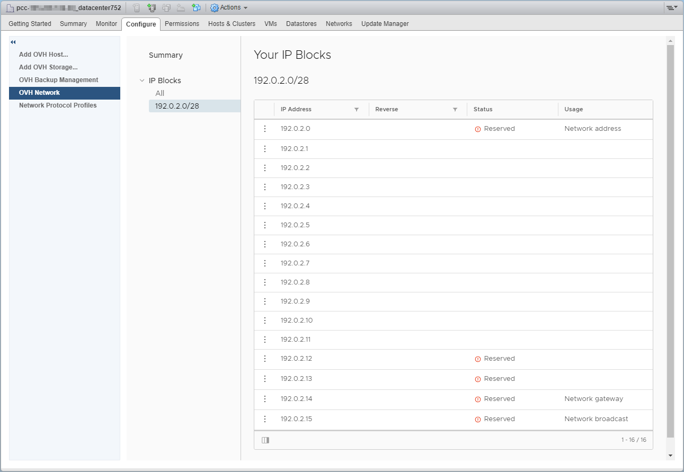Open the filter for IP Address column
The width and height of the screenshot is (684, 472).
coord(357,110)
